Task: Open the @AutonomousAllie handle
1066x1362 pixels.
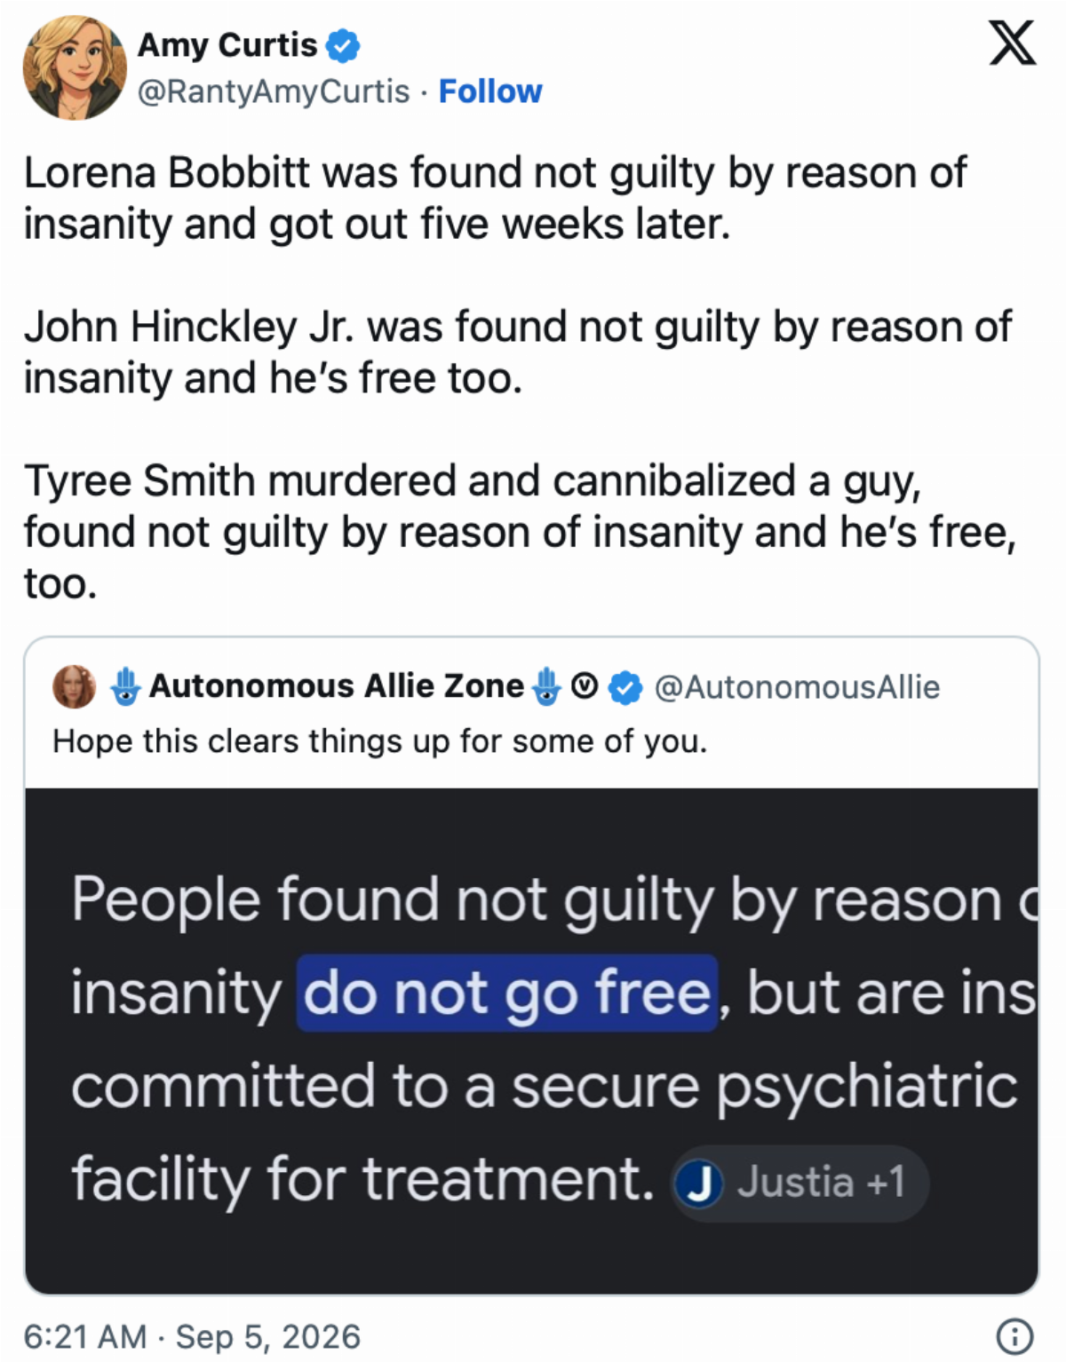Action: pos(797,687)
